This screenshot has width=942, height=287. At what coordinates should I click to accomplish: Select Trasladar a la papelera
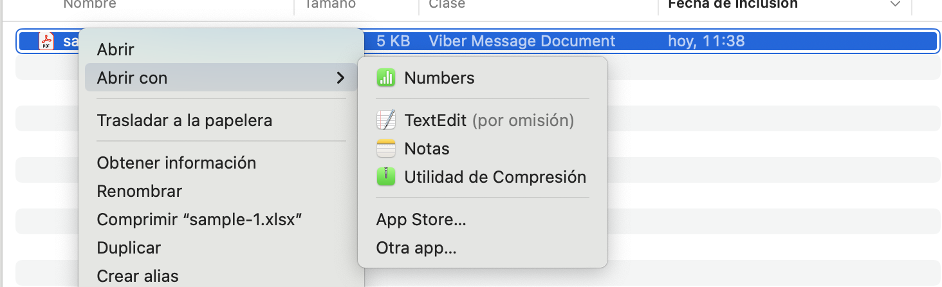pos(184,120)
